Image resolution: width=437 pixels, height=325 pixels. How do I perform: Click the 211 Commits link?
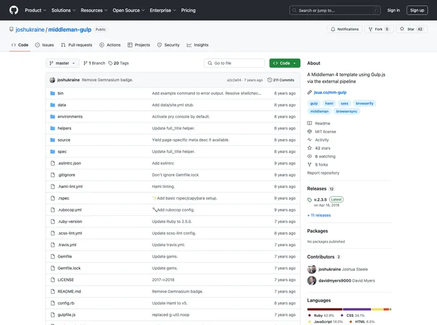click(281, 80)
